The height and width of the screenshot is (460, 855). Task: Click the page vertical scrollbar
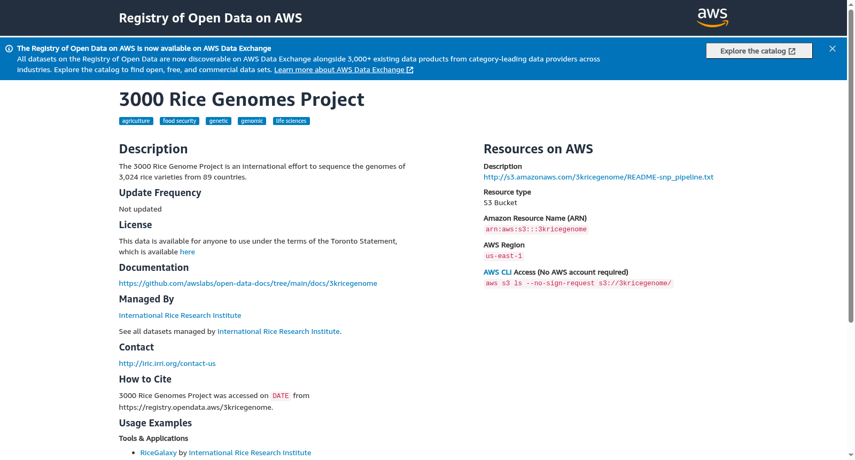click(851, 166)
